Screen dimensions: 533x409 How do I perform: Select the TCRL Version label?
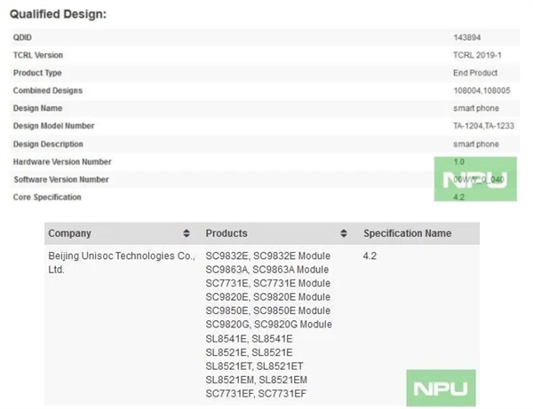(x=38, y=55)
